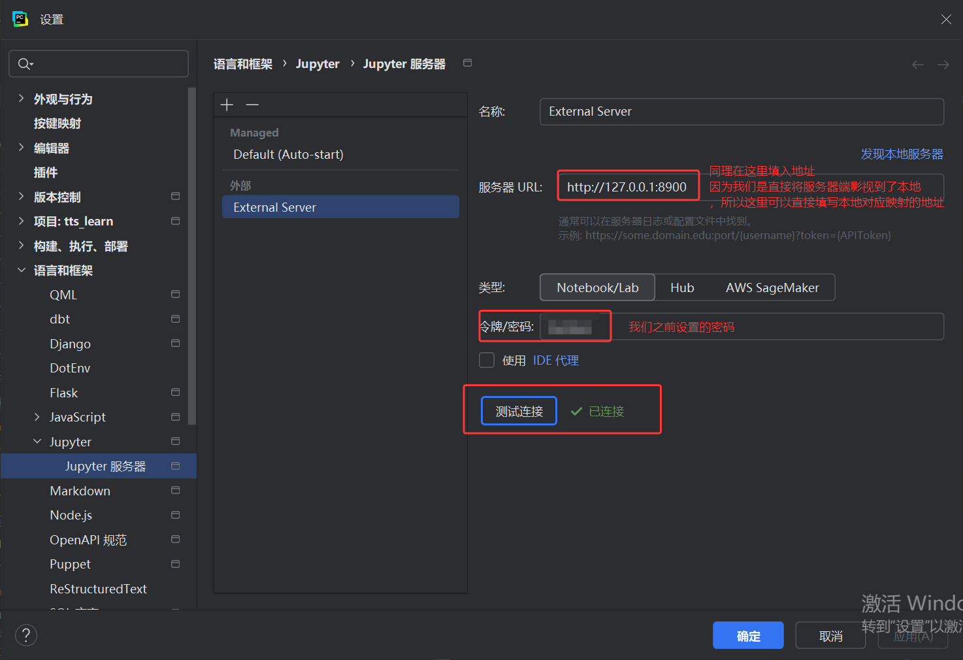Click the search magnifier icon in settings
Screen dimensions: 963x660
pos(25,63)
